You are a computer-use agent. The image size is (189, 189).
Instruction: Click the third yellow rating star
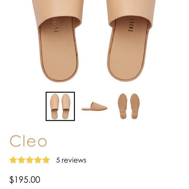click(30, 160)
